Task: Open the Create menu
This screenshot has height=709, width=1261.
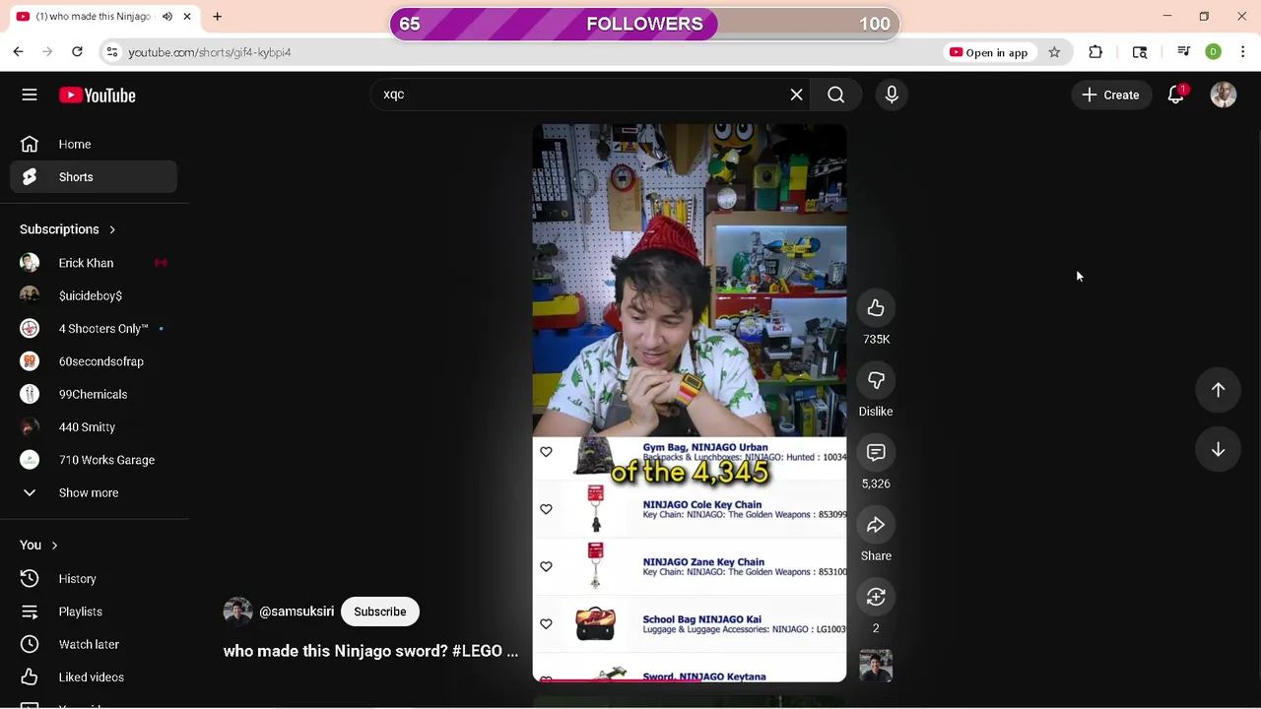Action: 1110,95
